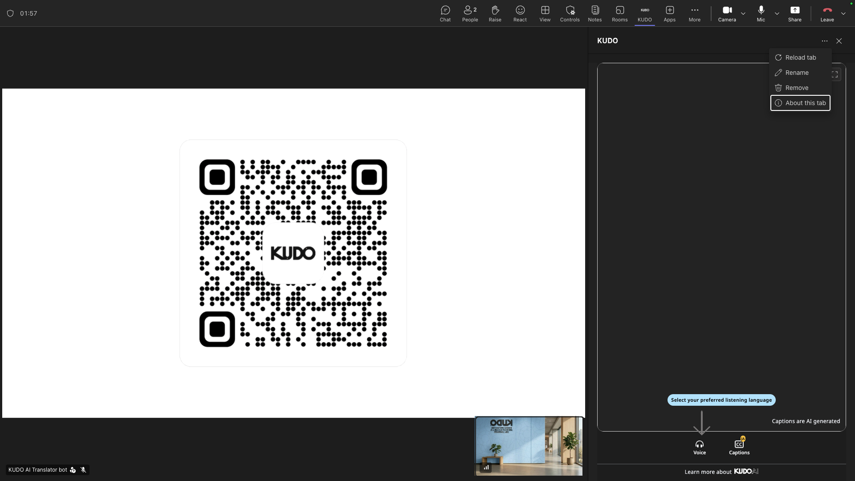Toggle AI Captions in KUDO panel
The height and width of the screenshot is (481, 855).
click(739, 446)
